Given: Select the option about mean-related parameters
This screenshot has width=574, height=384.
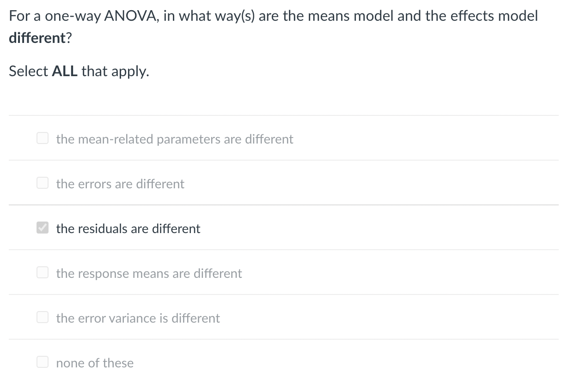Looking at the screenshot, I should pyautogui.click(x=174, y=138).
